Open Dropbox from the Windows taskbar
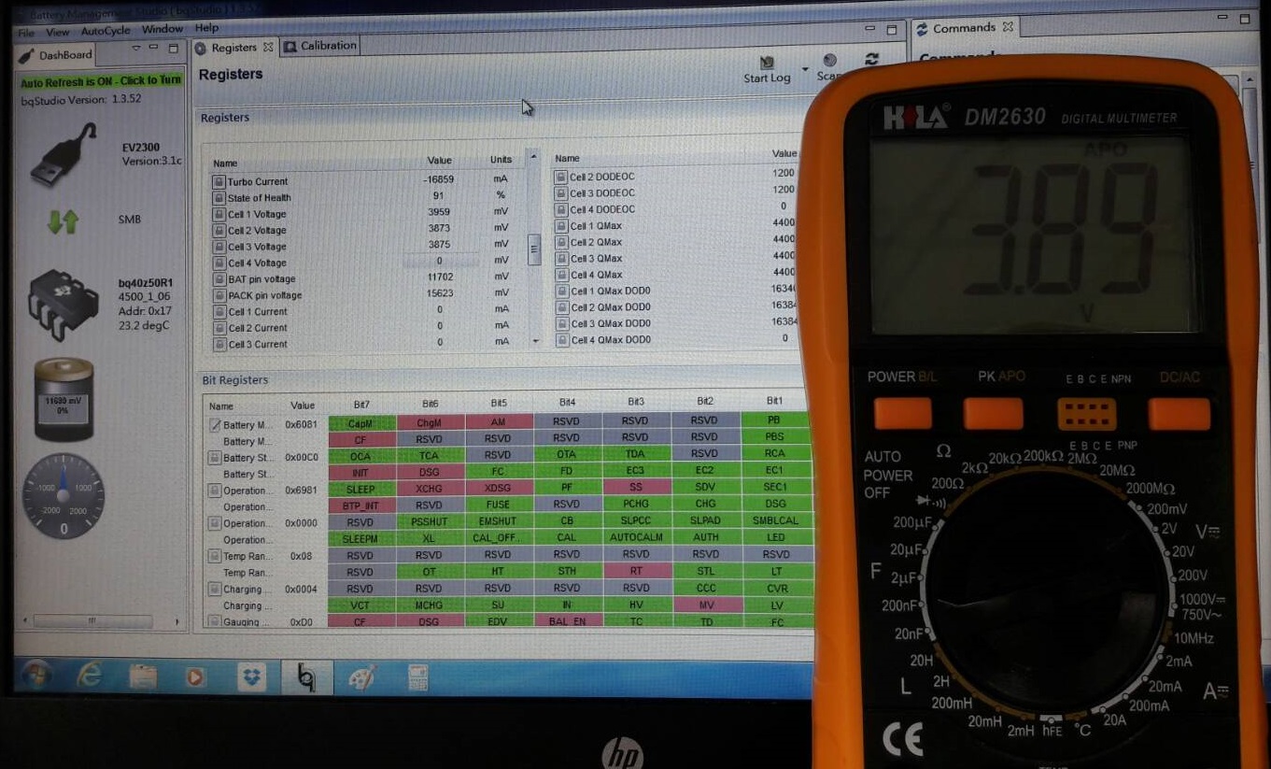The width and height of the screenshot is (1271, 769). 251,676
